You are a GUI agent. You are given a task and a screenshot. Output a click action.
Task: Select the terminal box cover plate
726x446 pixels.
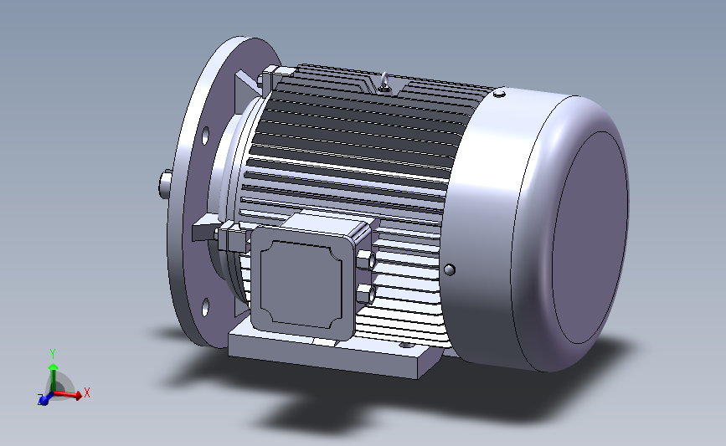click(301, 283)
